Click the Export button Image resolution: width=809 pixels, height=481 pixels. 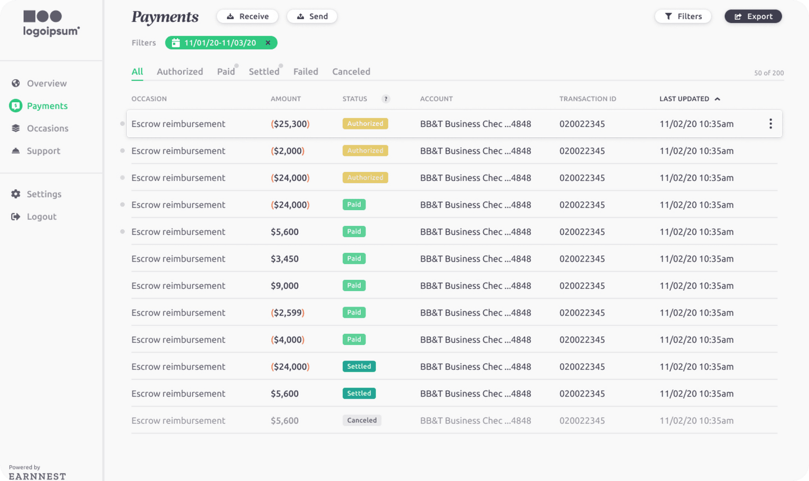point(753,16)
